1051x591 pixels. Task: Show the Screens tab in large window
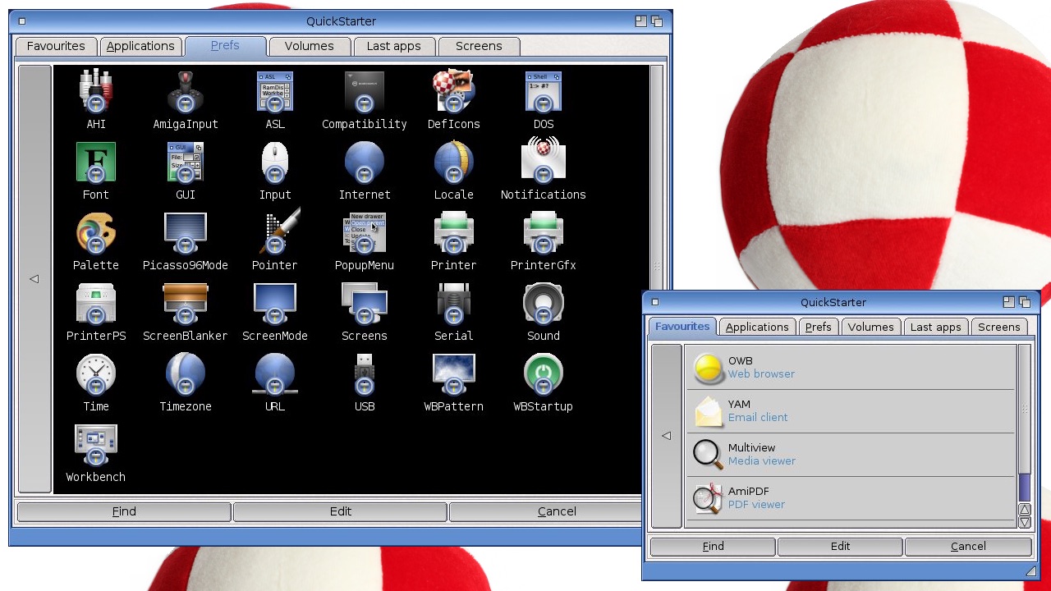tap(479, 46)
